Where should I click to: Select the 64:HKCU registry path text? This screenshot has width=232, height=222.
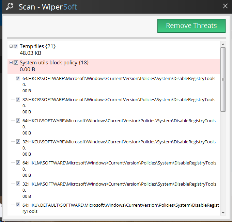pyautogui.click(x=119, y=121)
